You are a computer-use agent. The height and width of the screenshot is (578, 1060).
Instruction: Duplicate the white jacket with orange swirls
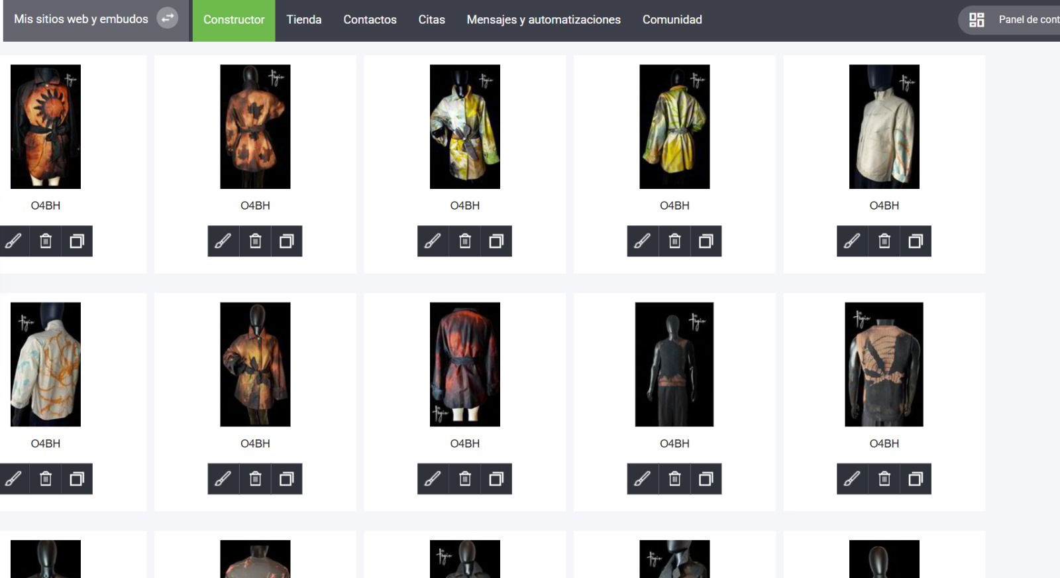pyautogui.click(x=77, y=479)
